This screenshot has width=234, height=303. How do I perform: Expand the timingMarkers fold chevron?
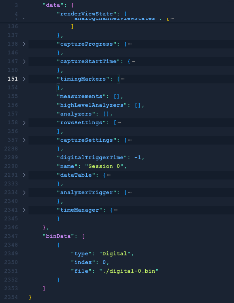coord(24,79)
